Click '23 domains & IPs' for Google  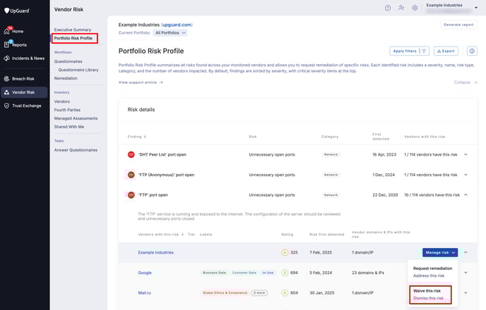tap(368, 273)
